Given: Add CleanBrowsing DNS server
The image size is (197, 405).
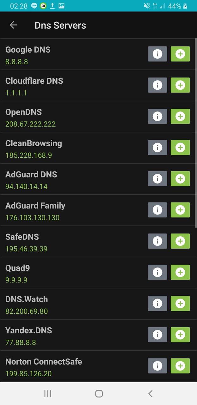Looking at the screenshot, I should [180, 147].
